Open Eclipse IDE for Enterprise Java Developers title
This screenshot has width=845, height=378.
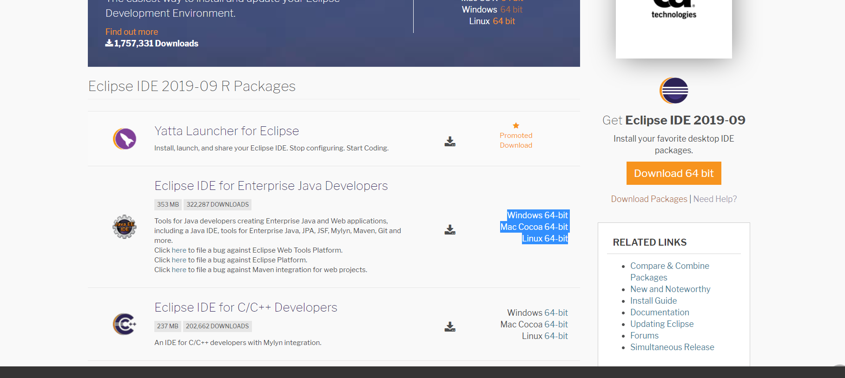271,186
